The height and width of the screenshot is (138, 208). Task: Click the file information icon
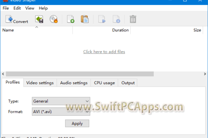click(116, 19)
